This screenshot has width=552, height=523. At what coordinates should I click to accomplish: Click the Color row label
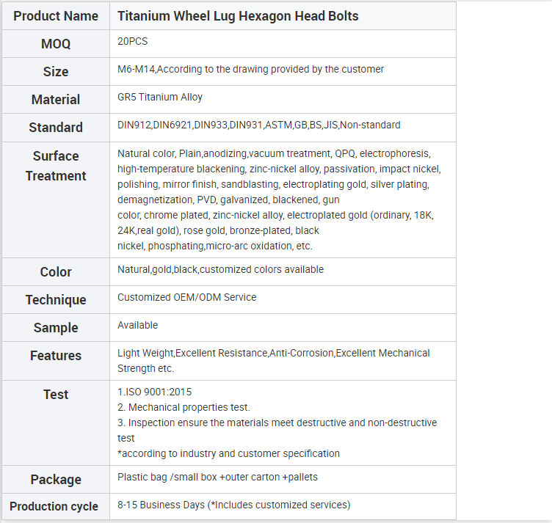point(56,272)
